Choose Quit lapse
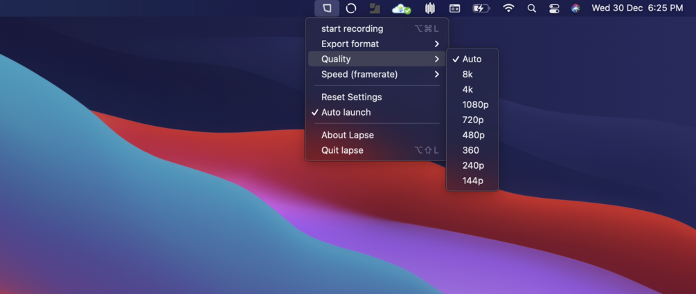This screenshot has width=696, height=294. pyautogui.click(x=377, y=150)
